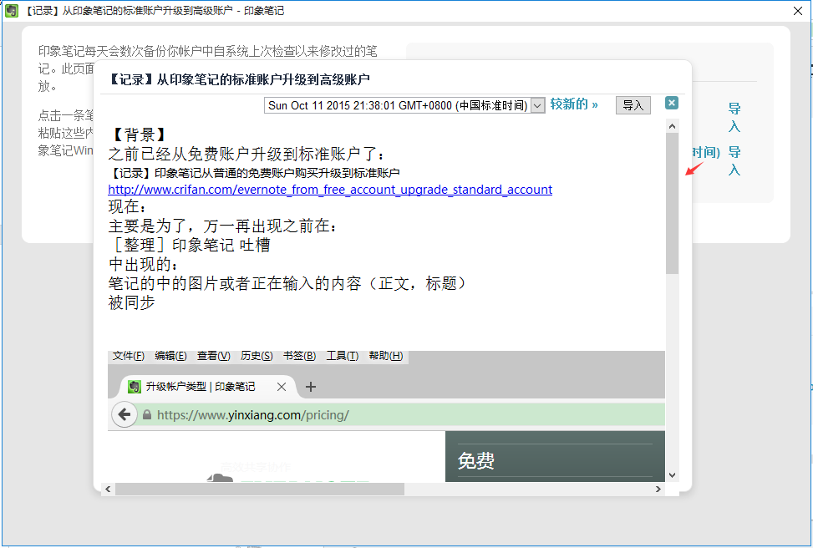Screen dimensions: 813x548
Task: Click the elephant favicon on browser tab
Action: (x=135, y=387)
